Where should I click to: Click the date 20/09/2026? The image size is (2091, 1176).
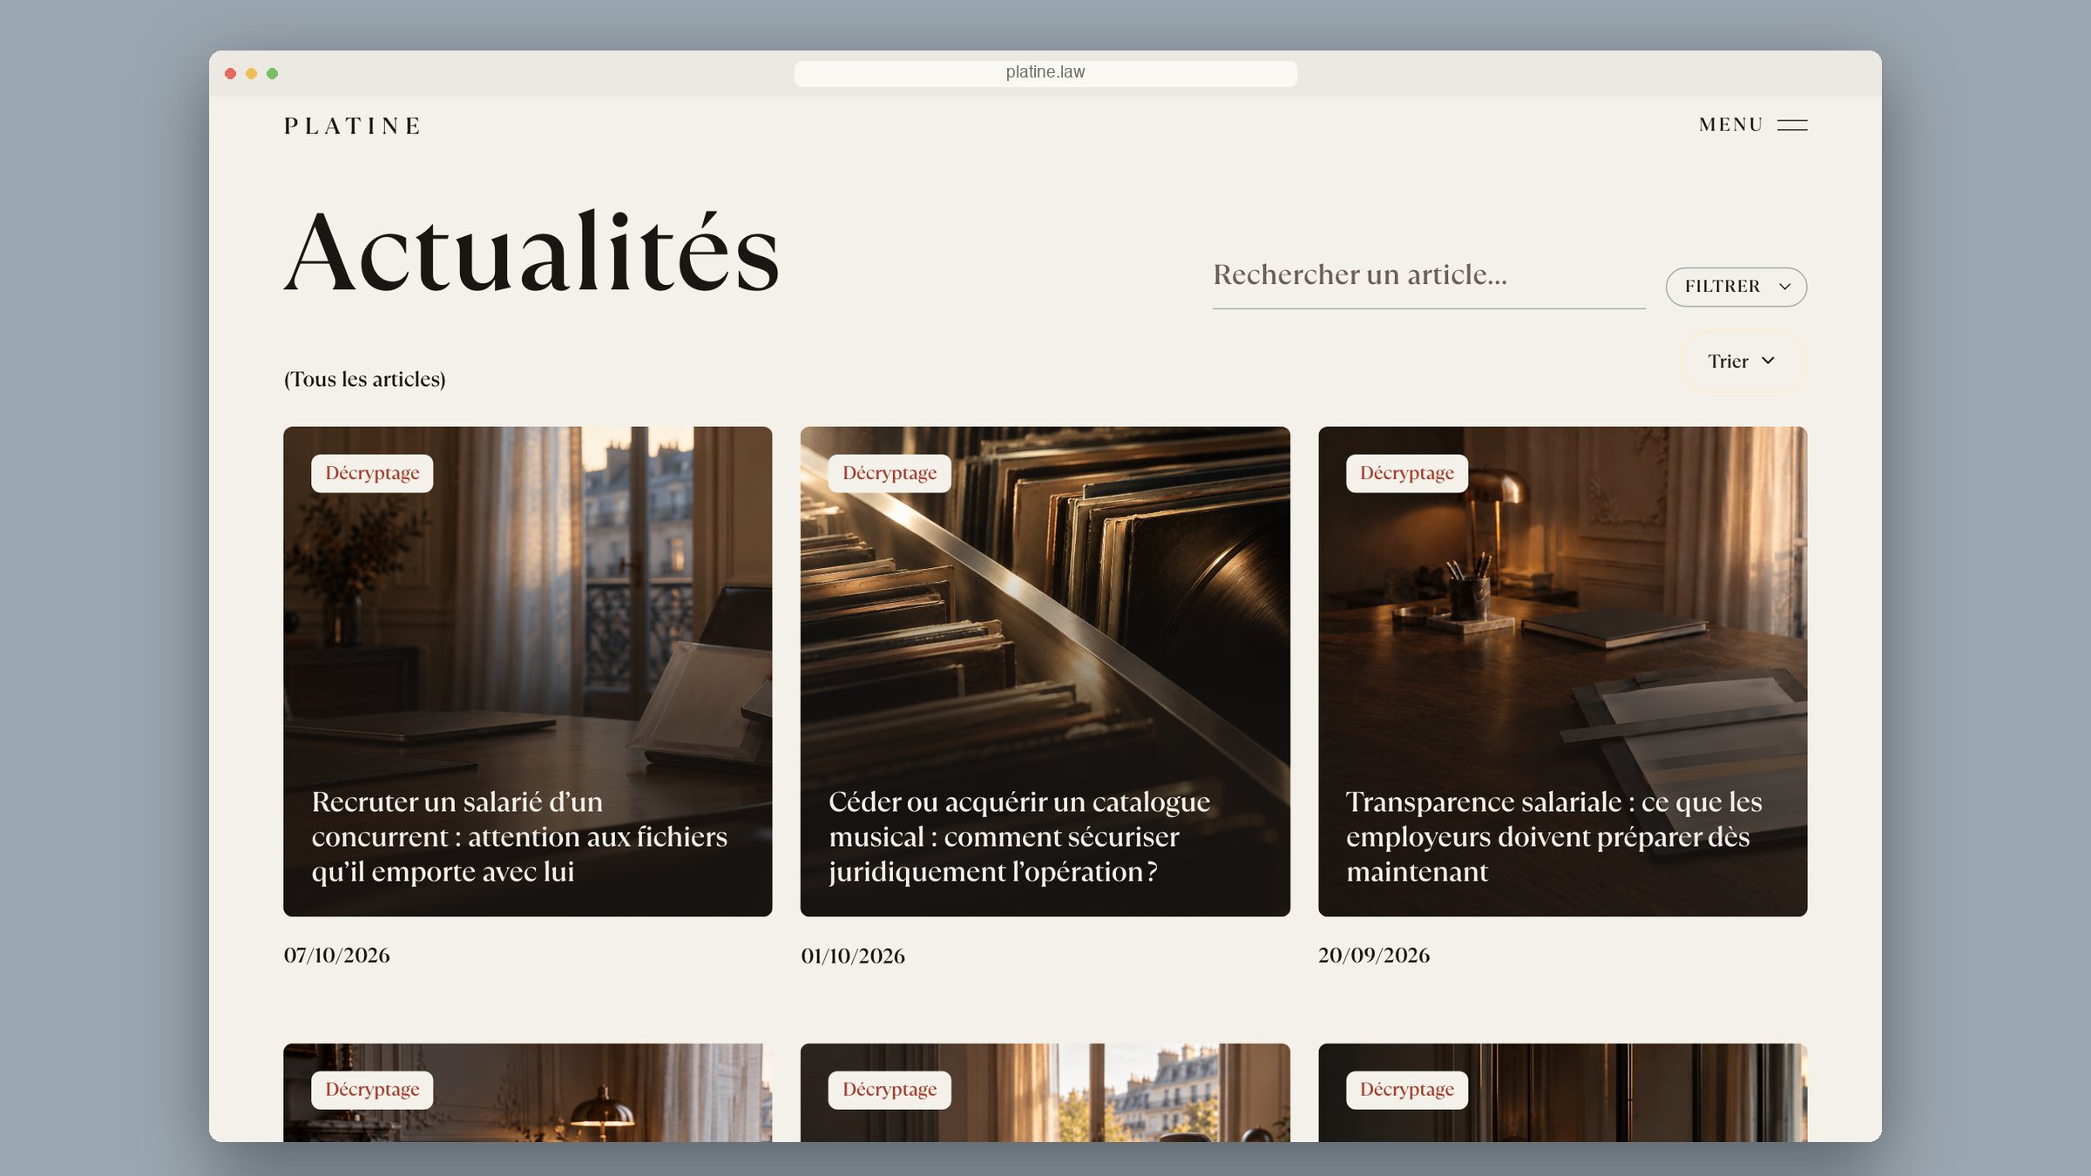(x=1374, y=956)
